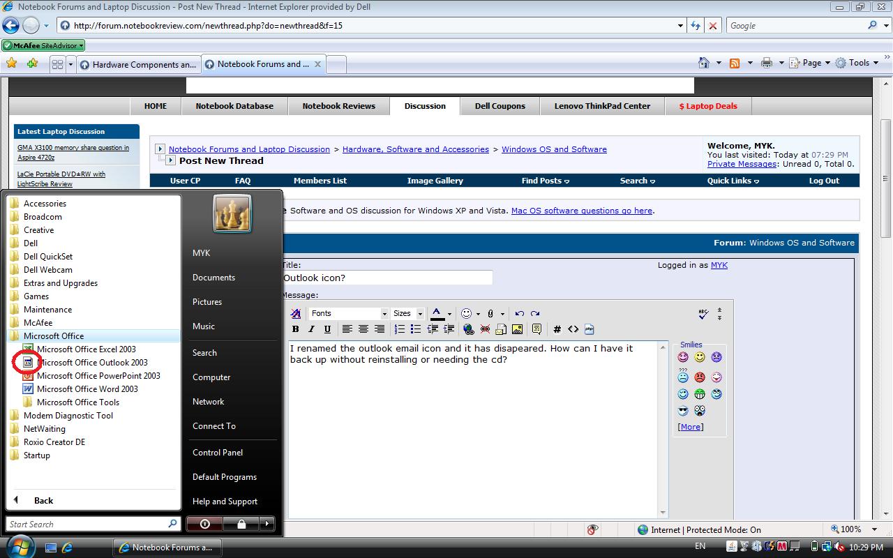
Task: Redo edit in message editor
Action: pyautogui.click(x=535, y=313)
